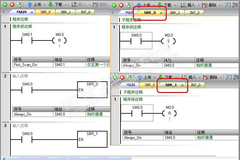240x160 pixels.
Task: Click the First_Scan_On symbol cell
Action: (33, 65)
